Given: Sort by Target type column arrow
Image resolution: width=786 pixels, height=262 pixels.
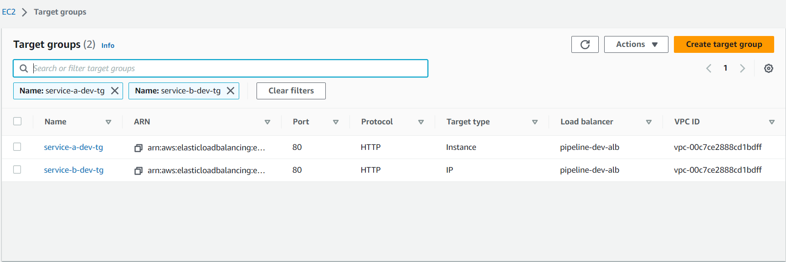Looking at the screenshot, I should pos(535,122).
